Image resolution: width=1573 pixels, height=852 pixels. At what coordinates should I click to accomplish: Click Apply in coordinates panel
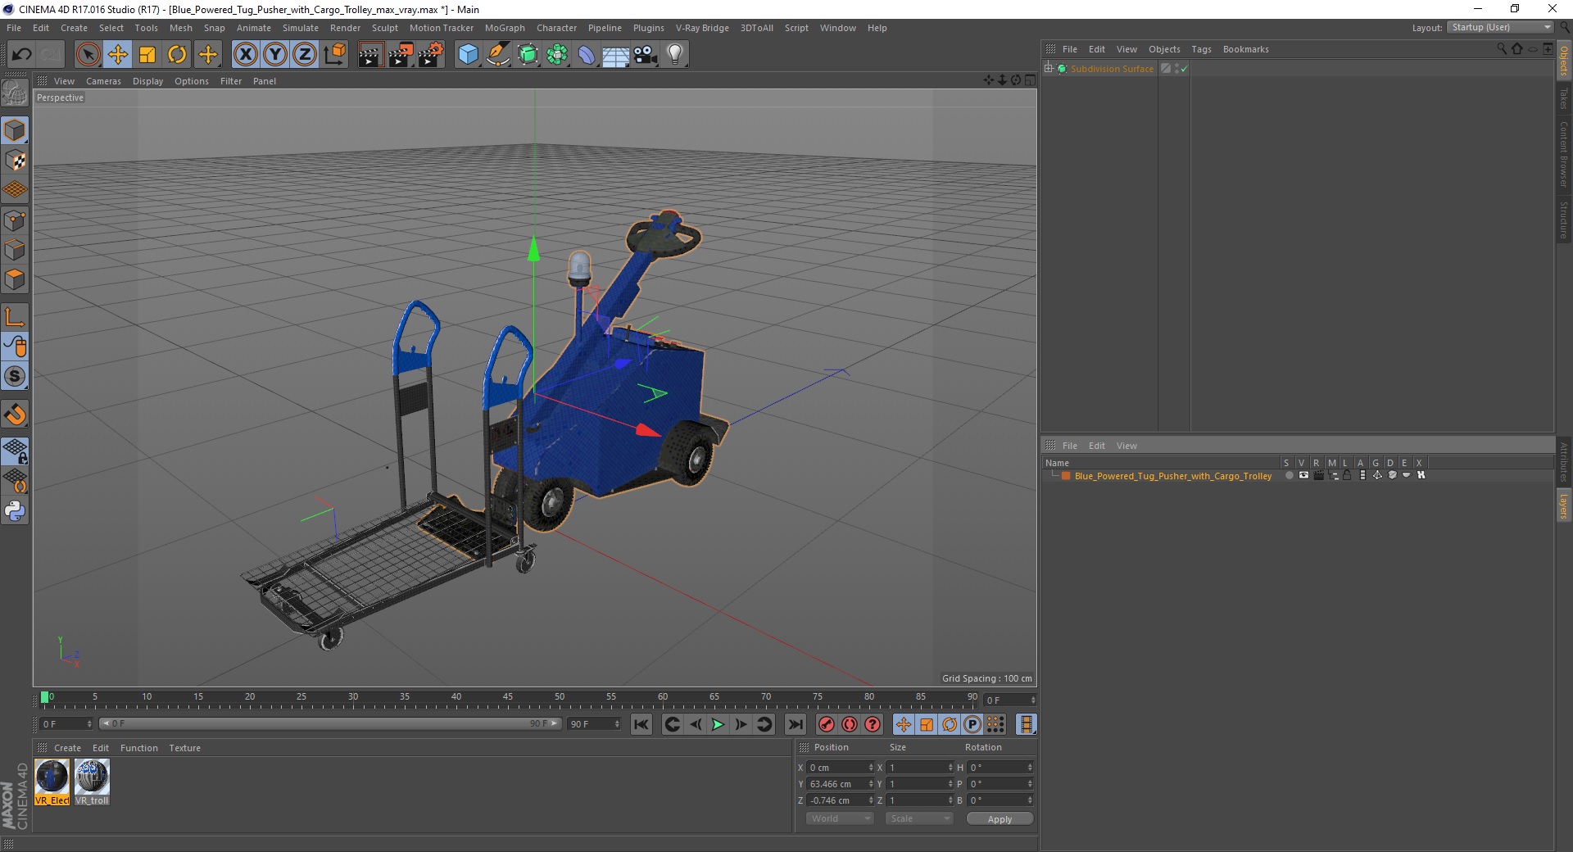1000,819
